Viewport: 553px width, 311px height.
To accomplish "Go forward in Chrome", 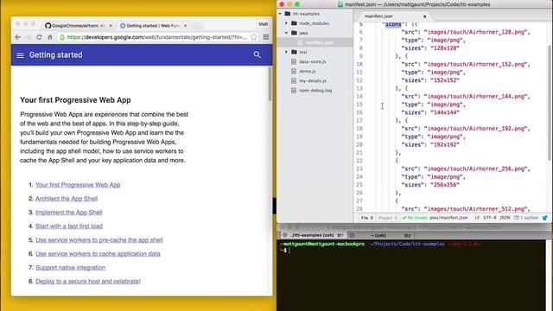I will [29, 37].
